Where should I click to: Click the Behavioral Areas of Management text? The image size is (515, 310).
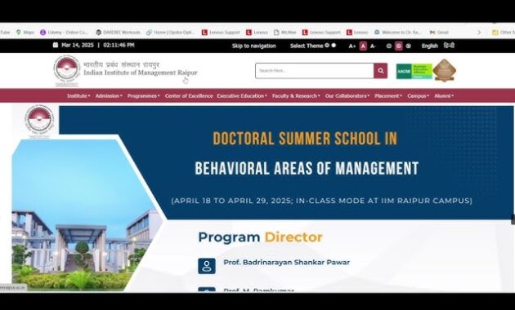[x=307, y=169]
